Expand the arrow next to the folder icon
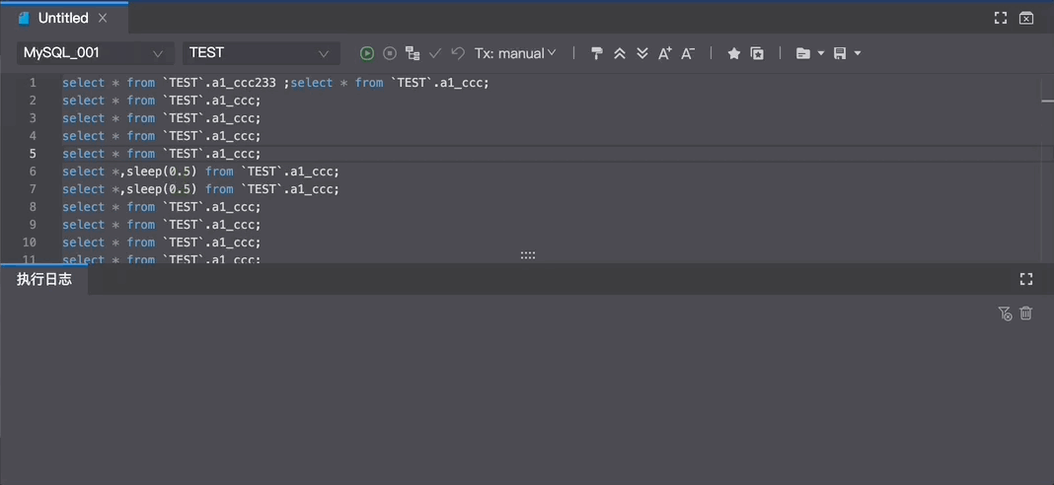 (821, 54)
